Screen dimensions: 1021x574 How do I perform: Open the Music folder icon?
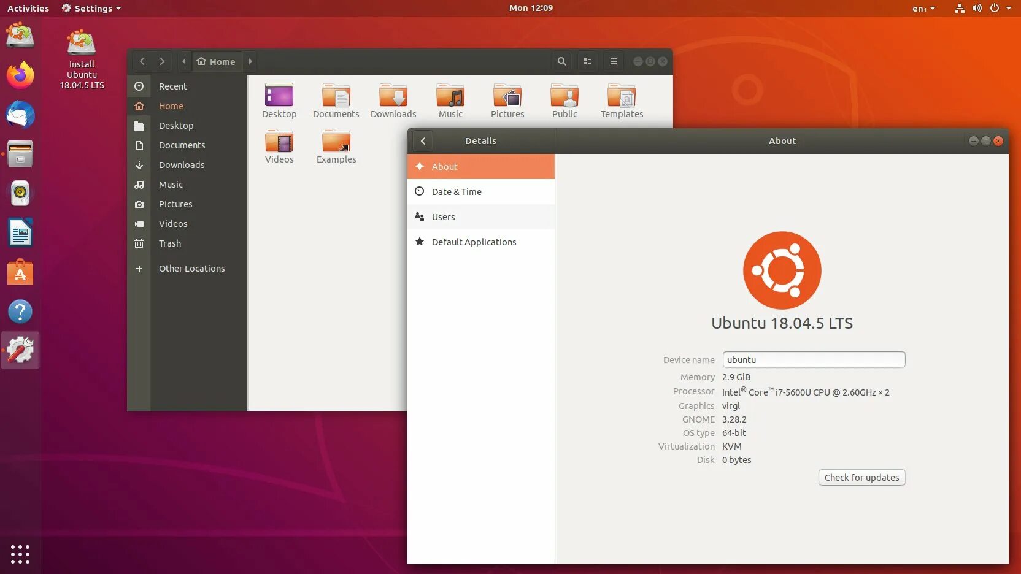coord(450,96)
